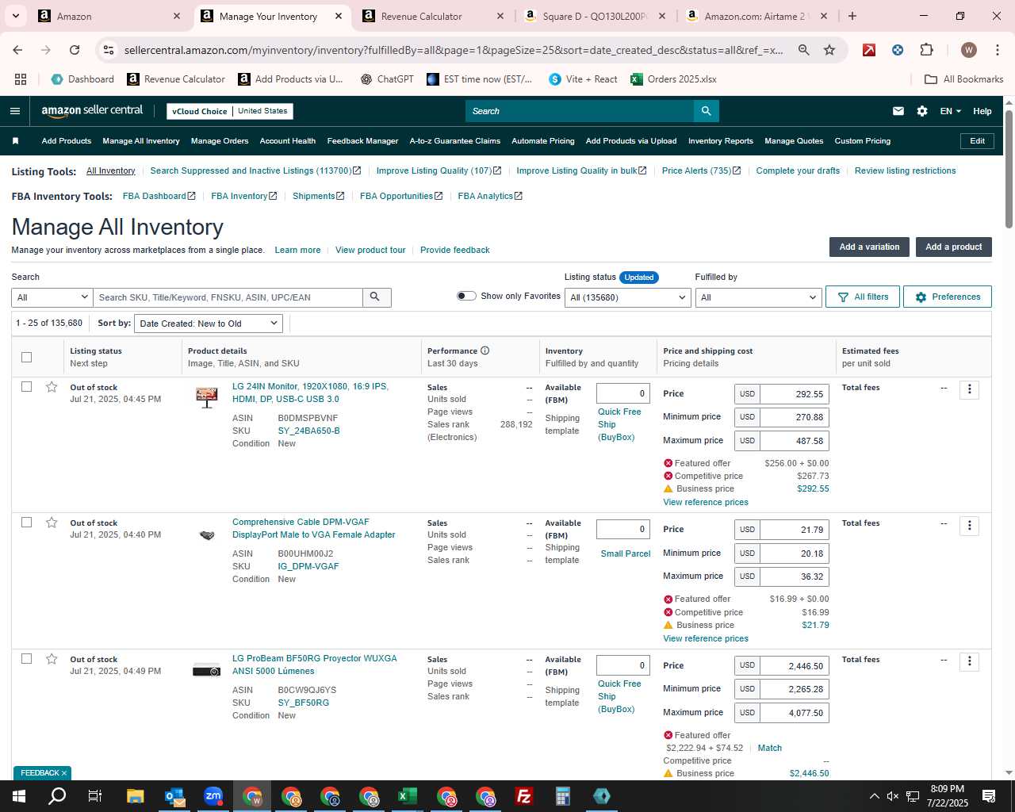Viewport: 1015px width, 812px height.
Task: Open the messages envelope icon
Action: coord(898,111)
